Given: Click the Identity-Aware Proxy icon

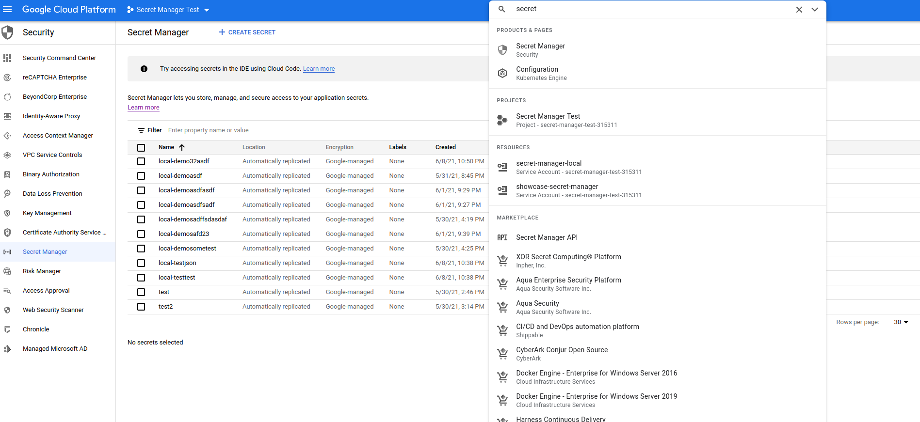Looking at the screenshot, I should 7,116.
